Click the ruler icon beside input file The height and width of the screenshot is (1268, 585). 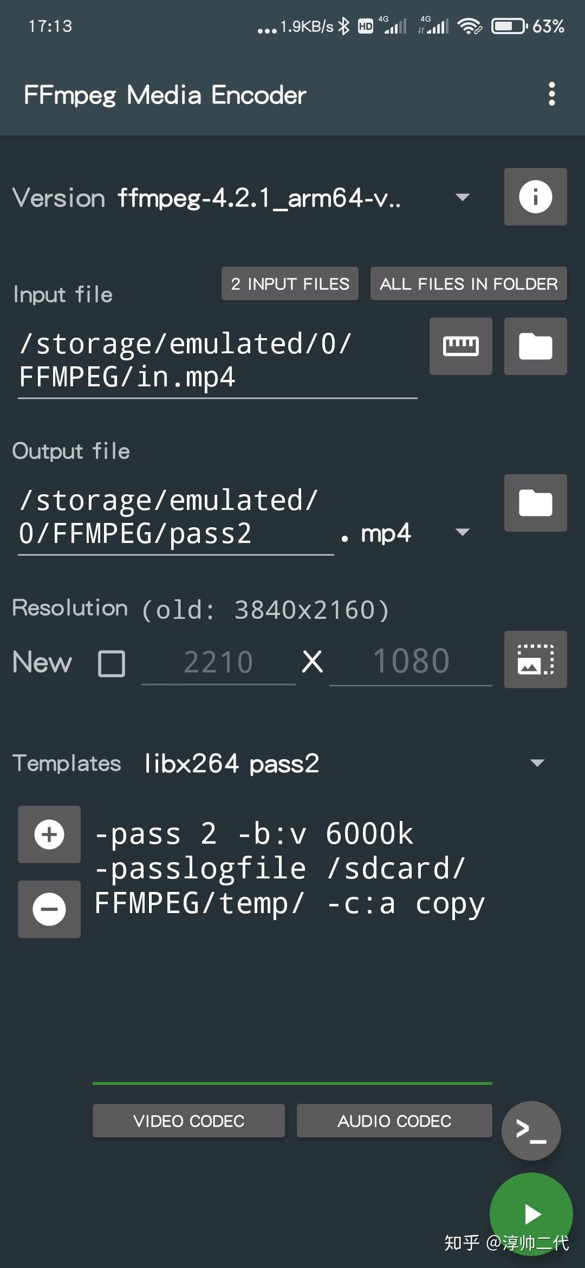coord(460,346)
